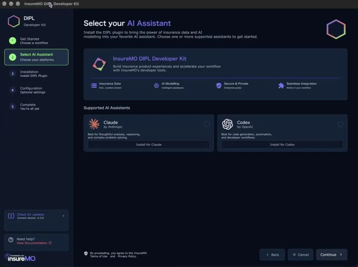
Task: Click "Current version: 0.3.0" text
Action: pos(30,218)
